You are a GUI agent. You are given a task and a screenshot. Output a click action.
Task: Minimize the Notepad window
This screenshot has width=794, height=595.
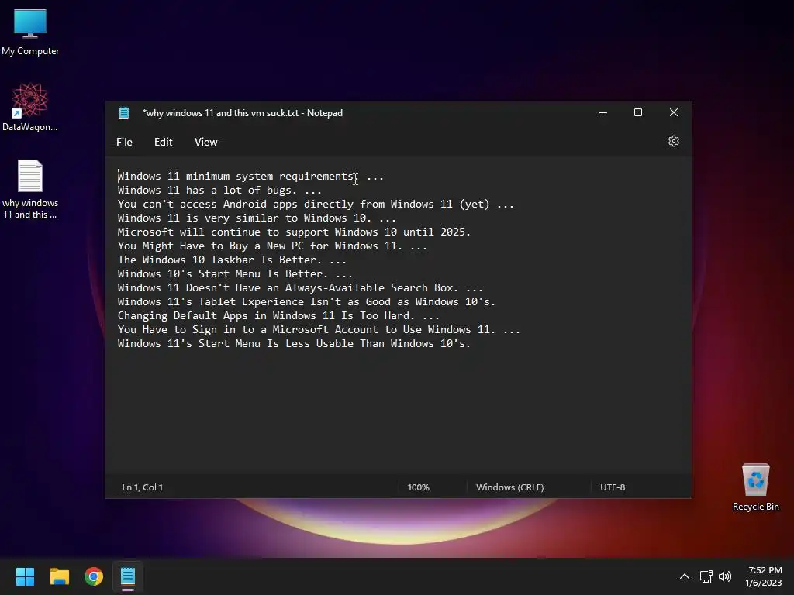click(602, 113)
